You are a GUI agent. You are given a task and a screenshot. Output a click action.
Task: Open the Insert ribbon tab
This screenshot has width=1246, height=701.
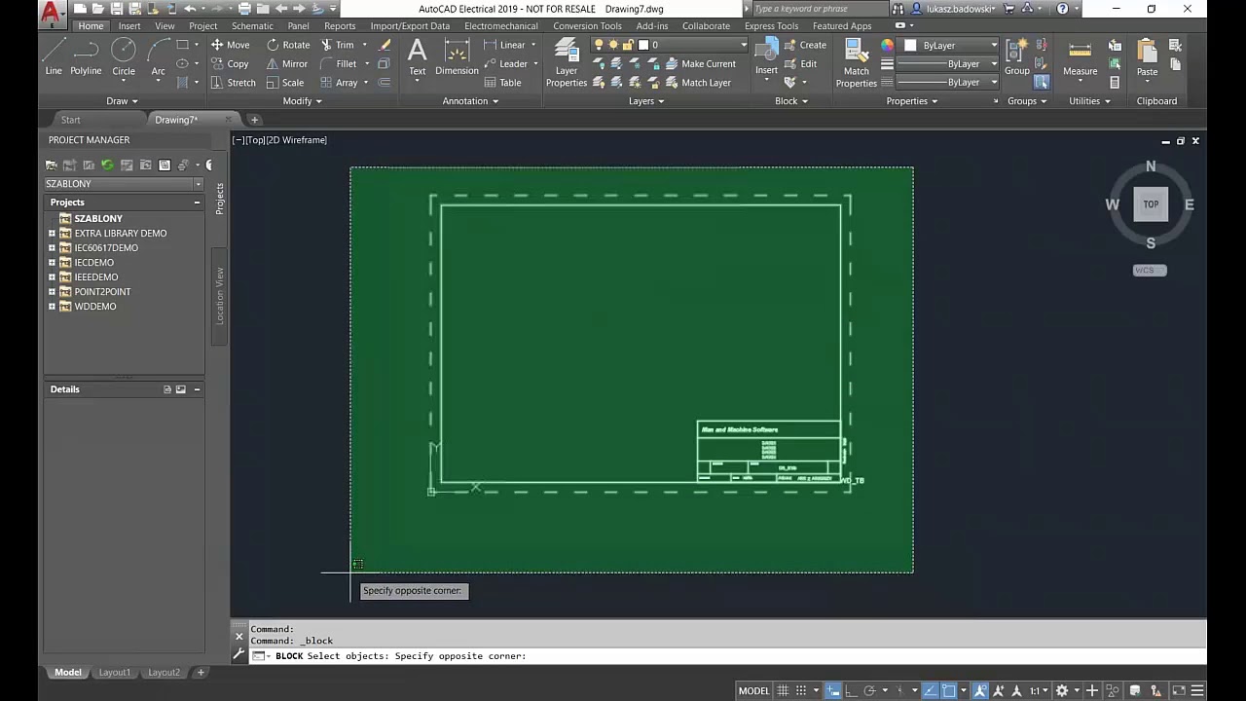[x=129, y=26]
